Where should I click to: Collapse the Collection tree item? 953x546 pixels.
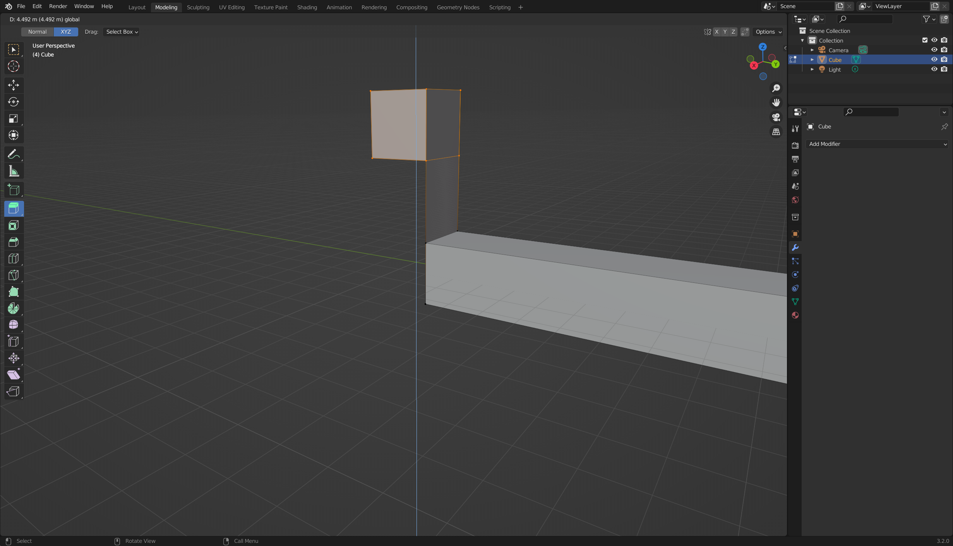[x=802, y=40]
